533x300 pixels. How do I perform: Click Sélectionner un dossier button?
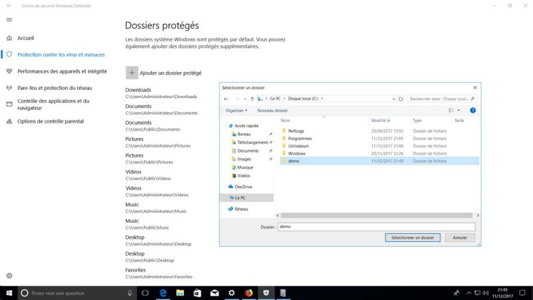tap(412, 238)
